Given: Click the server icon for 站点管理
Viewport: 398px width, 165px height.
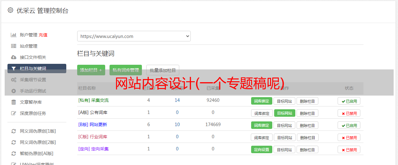Looking at the screenshot, I should pos(13,46).
